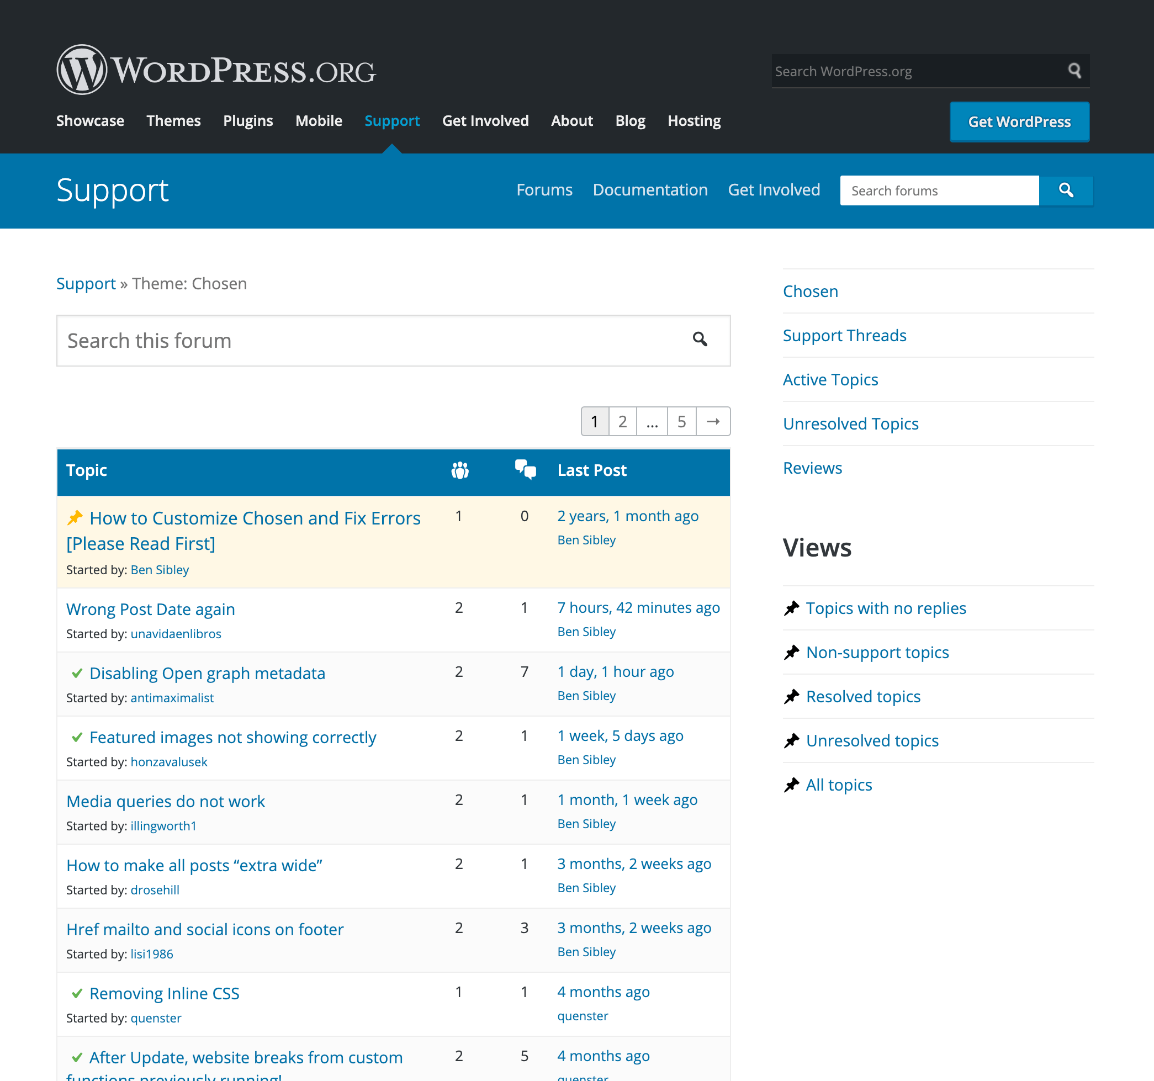Click the Search forums input field

click(939, 190)
